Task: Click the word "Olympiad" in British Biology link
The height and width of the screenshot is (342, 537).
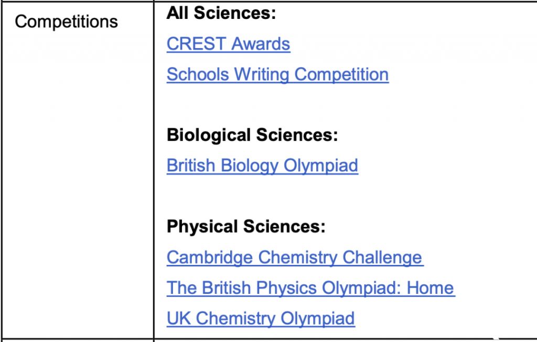Action: click(321, 166)
